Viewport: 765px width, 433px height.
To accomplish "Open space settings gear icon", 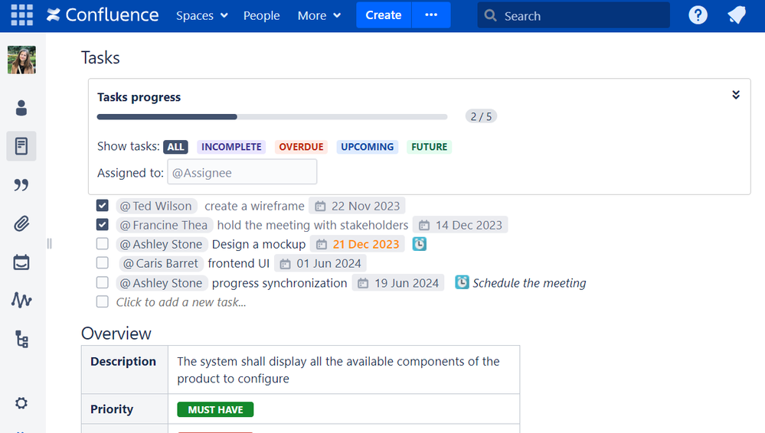I will click(x=21, y=403).
